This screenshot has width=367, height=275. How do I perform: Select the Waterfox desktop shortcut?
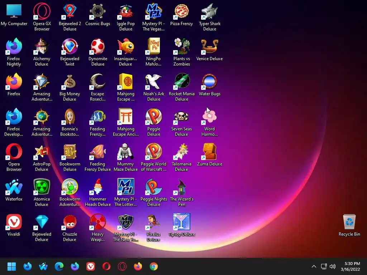coord(14,187)
